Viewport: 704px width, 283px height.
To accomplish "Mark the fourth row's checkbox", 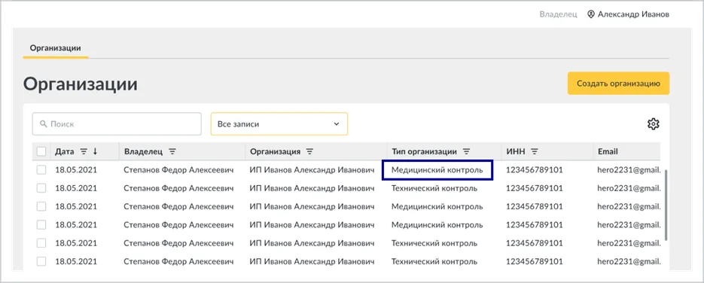I will 41,225.
